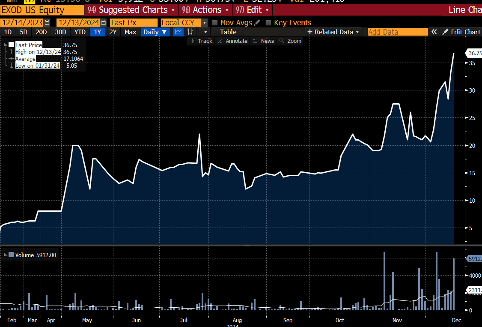Screen dimensions: 482x327
Task: Open the Table view
Action: point(228,32)
